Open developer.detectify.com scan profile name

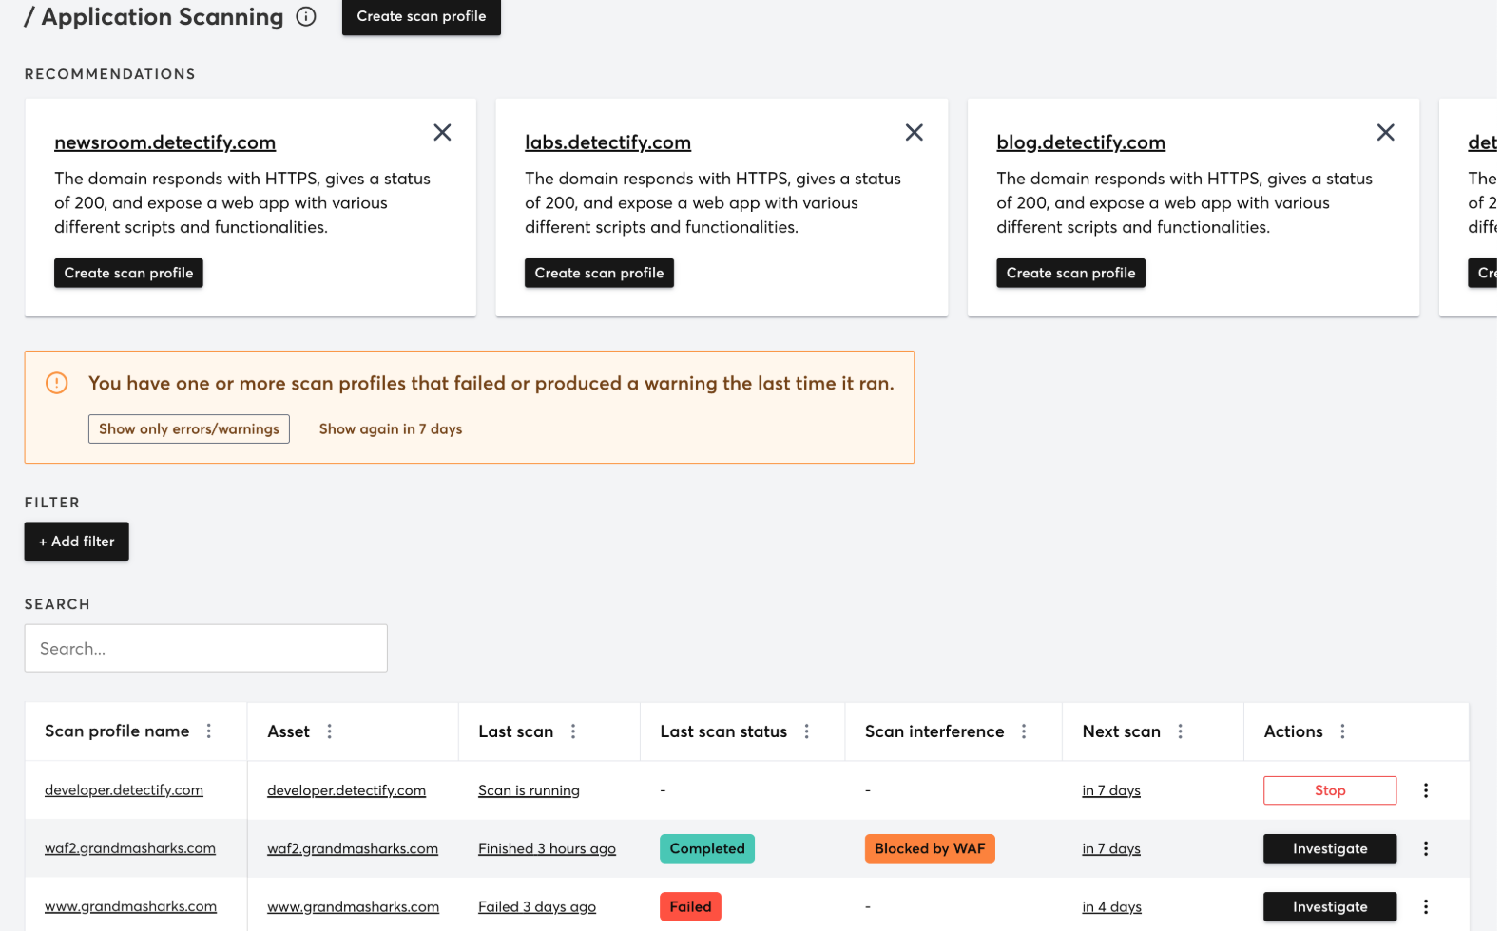(x=124, y=790)
